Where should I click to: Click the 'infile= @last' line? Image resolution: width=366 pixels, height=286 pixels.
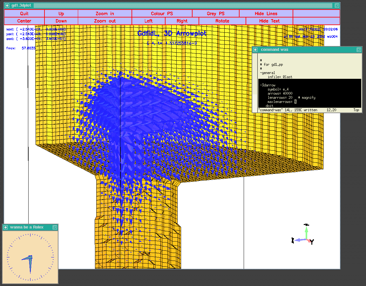(x=280, y=77)
